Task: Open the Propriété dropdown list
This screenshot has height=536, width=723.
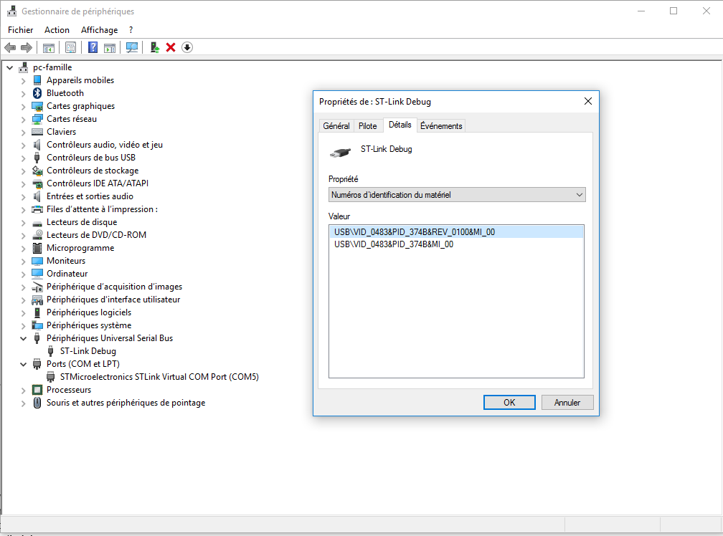Action: 456,195
